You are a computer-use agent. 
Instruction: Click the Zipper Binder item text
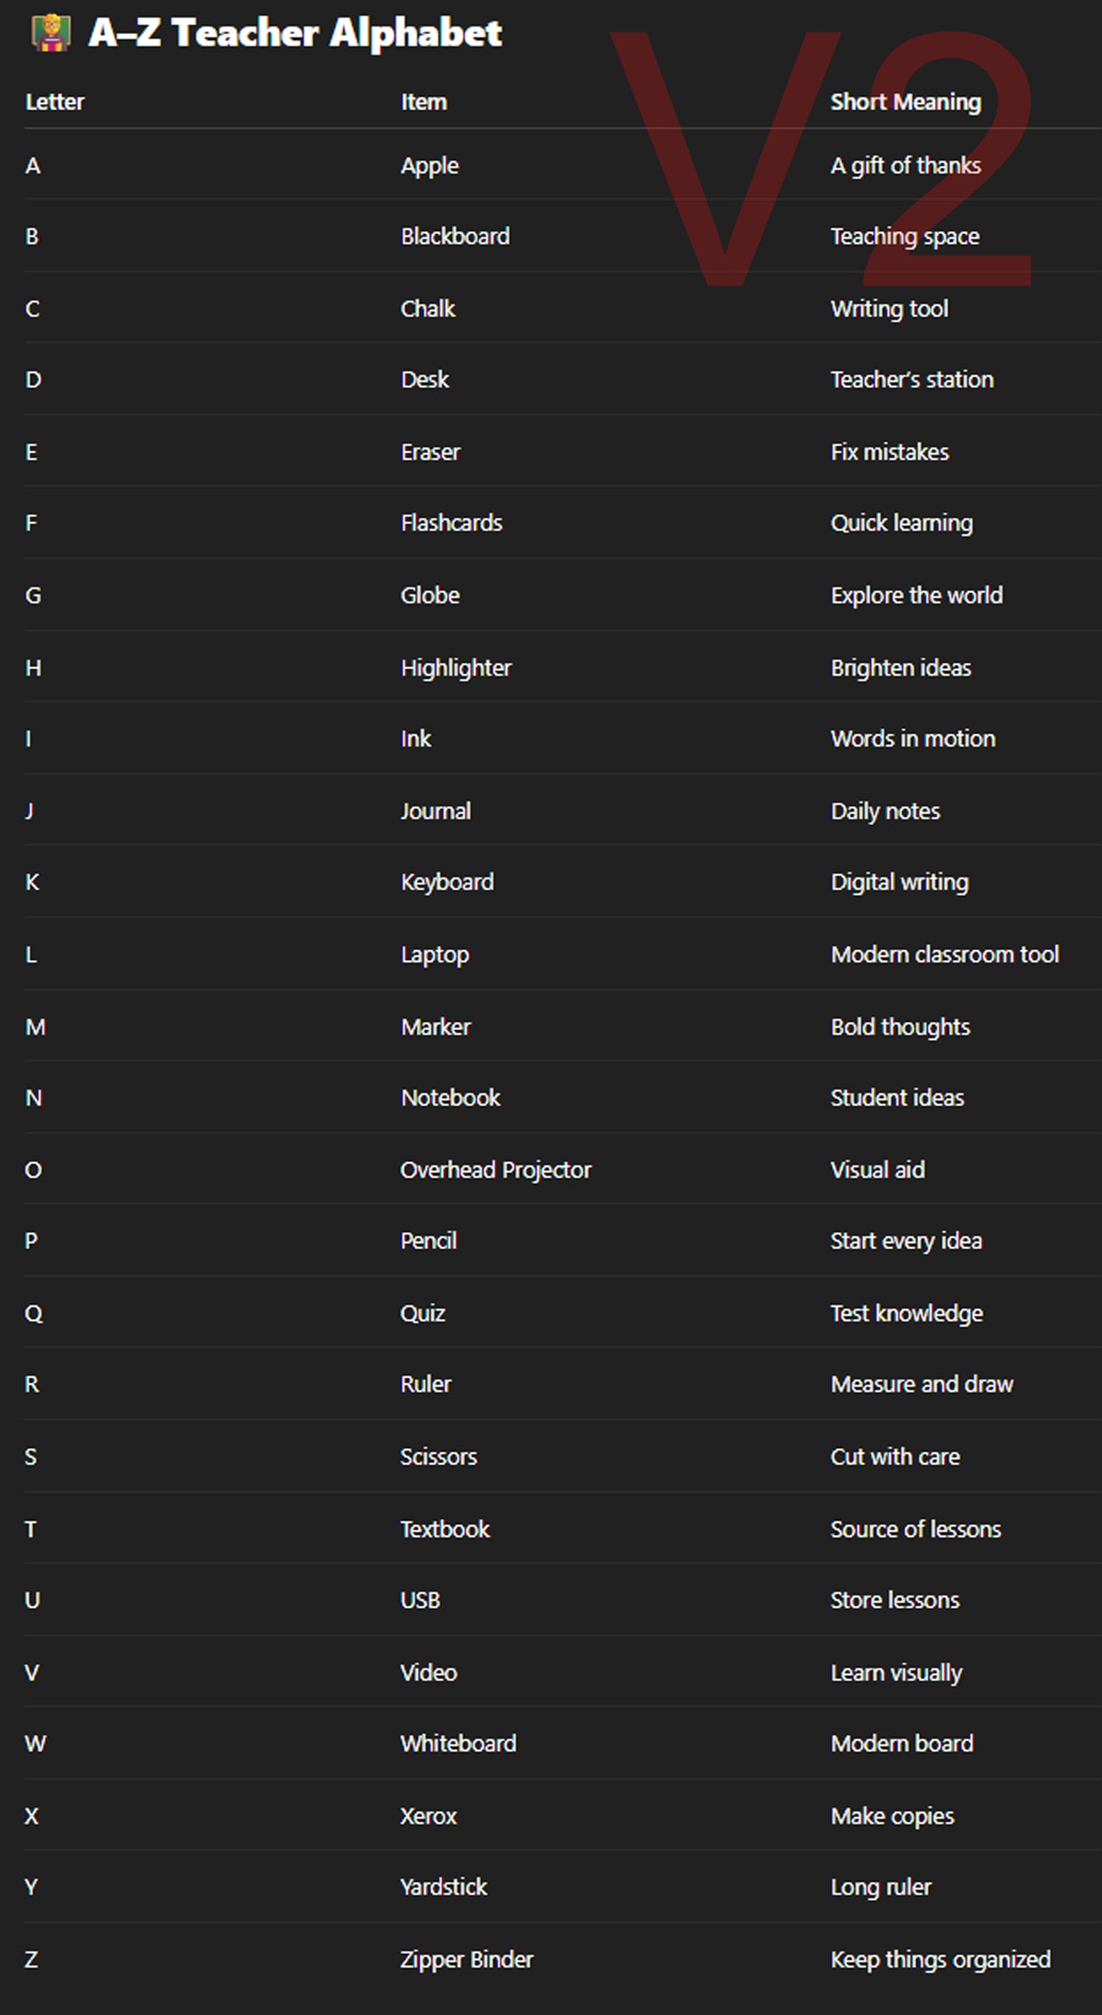[x=467, y=1959]
